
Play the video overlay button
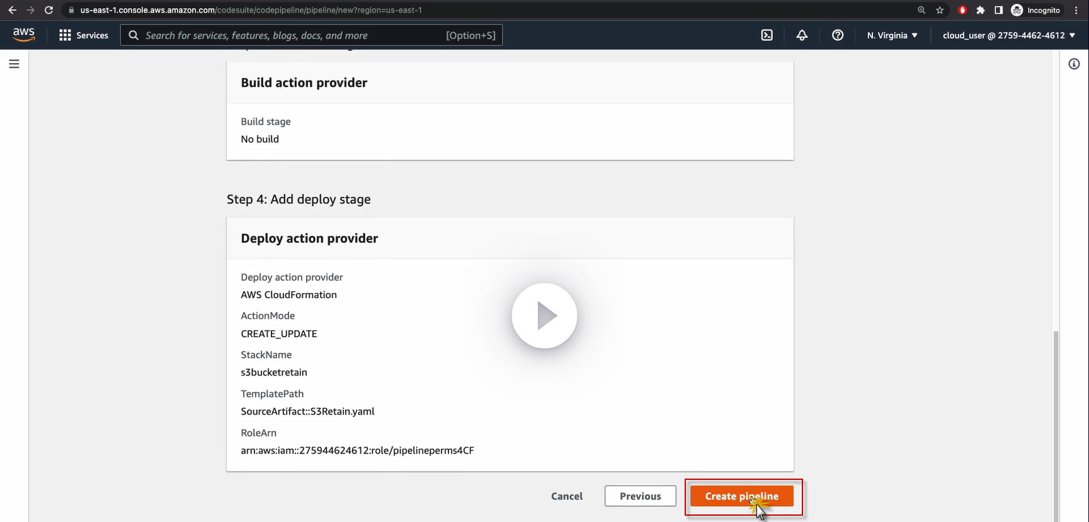tap(544, 316)
